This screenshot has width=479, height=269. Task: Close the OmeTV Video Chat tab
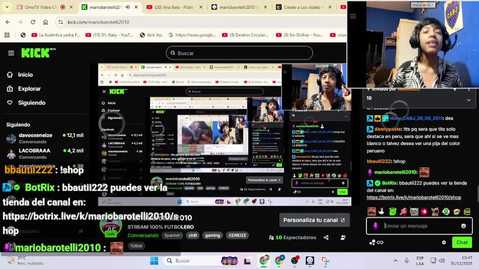[x=71, y=7]
